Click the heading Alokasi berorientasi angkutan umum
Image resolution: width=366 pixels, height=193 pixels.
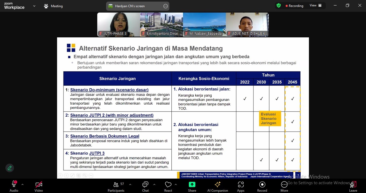196,127
